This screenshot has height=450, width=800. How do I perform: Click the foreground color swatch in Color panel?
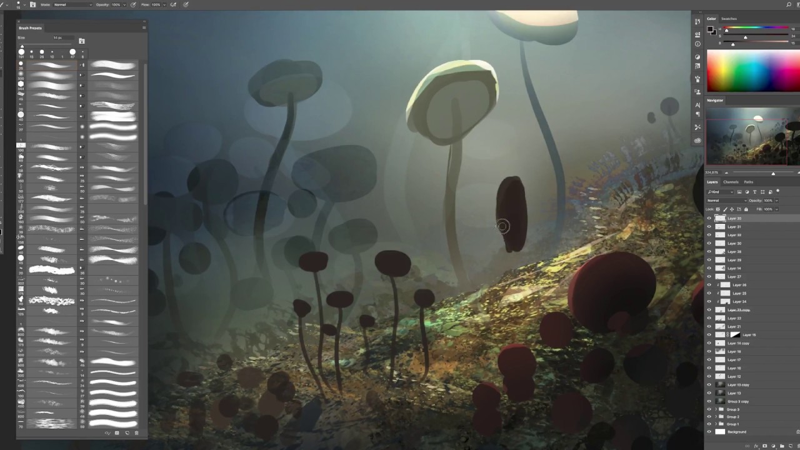tap(710, 29)
